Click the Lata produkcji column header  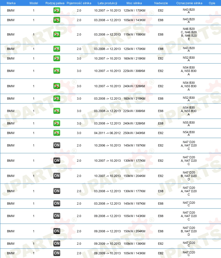click(107, 3)
